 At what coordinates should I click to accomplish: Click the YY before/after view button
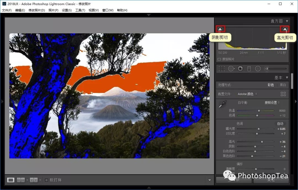(34, 180)
